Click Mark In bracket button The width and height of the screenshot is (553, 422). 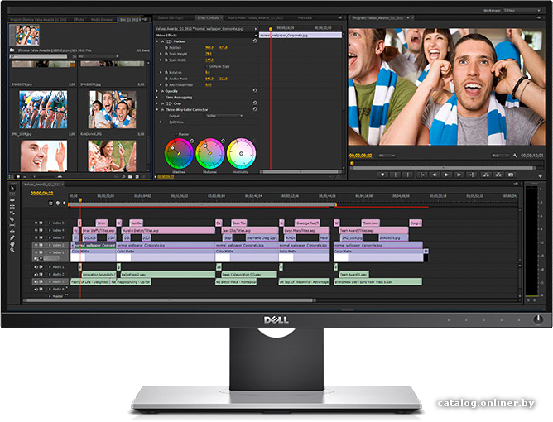[396, 175]
